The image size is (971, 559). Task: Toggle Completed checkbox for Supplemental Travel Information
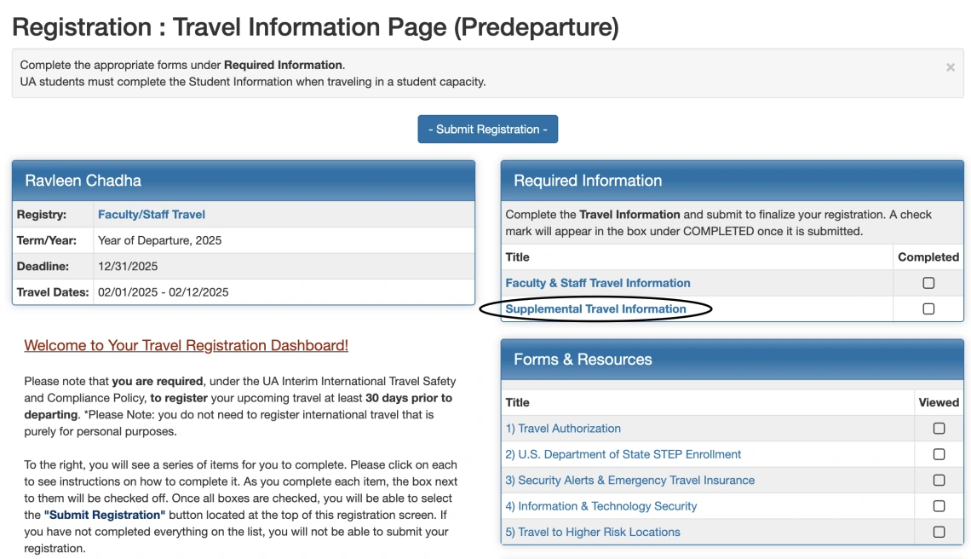pos(928,308)
